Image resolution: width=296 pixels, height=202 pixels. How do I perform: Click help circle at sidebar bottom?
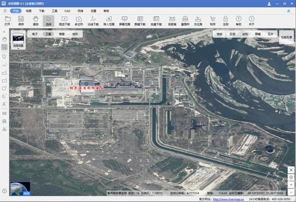pos(4,191)
